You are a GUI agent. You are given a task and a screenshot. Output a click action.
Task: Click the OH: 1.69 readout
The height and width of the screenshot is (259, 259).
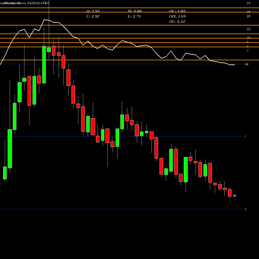coord(177,17)
